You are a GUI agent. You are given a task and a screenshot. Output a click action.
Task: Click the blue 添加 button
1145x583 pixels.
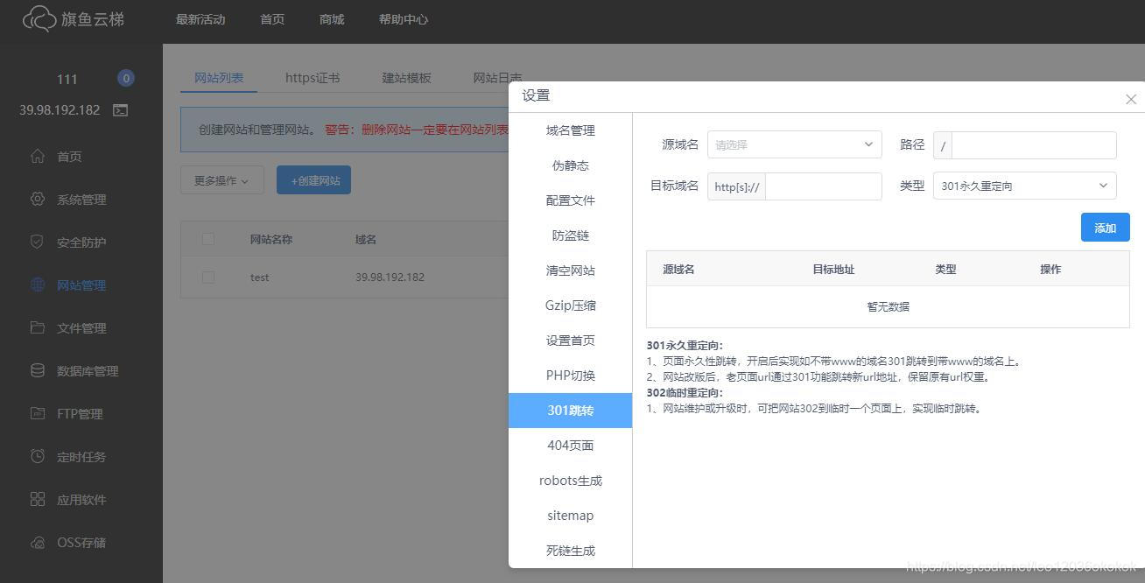1105,228
